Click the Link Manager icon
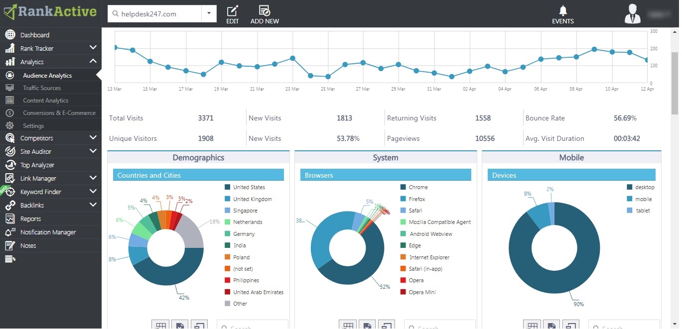 pyautogui.click(x=10, y=178)
